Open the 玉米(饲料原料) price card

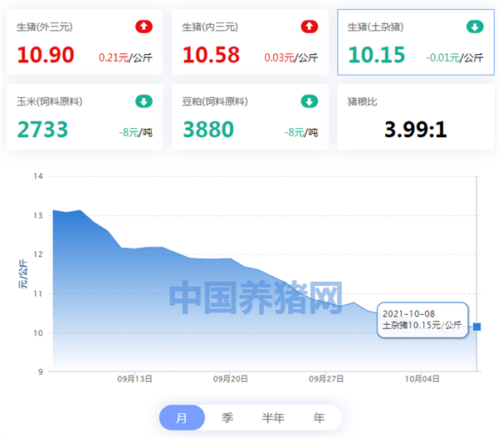click(x=85, y=117)
